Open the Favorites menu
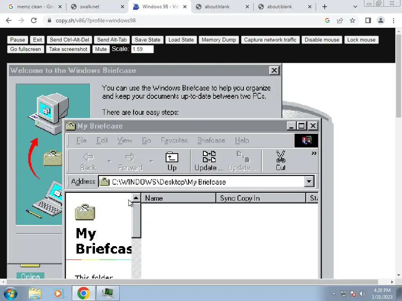The width and height of the screenshot is (402, 301). 174,140
